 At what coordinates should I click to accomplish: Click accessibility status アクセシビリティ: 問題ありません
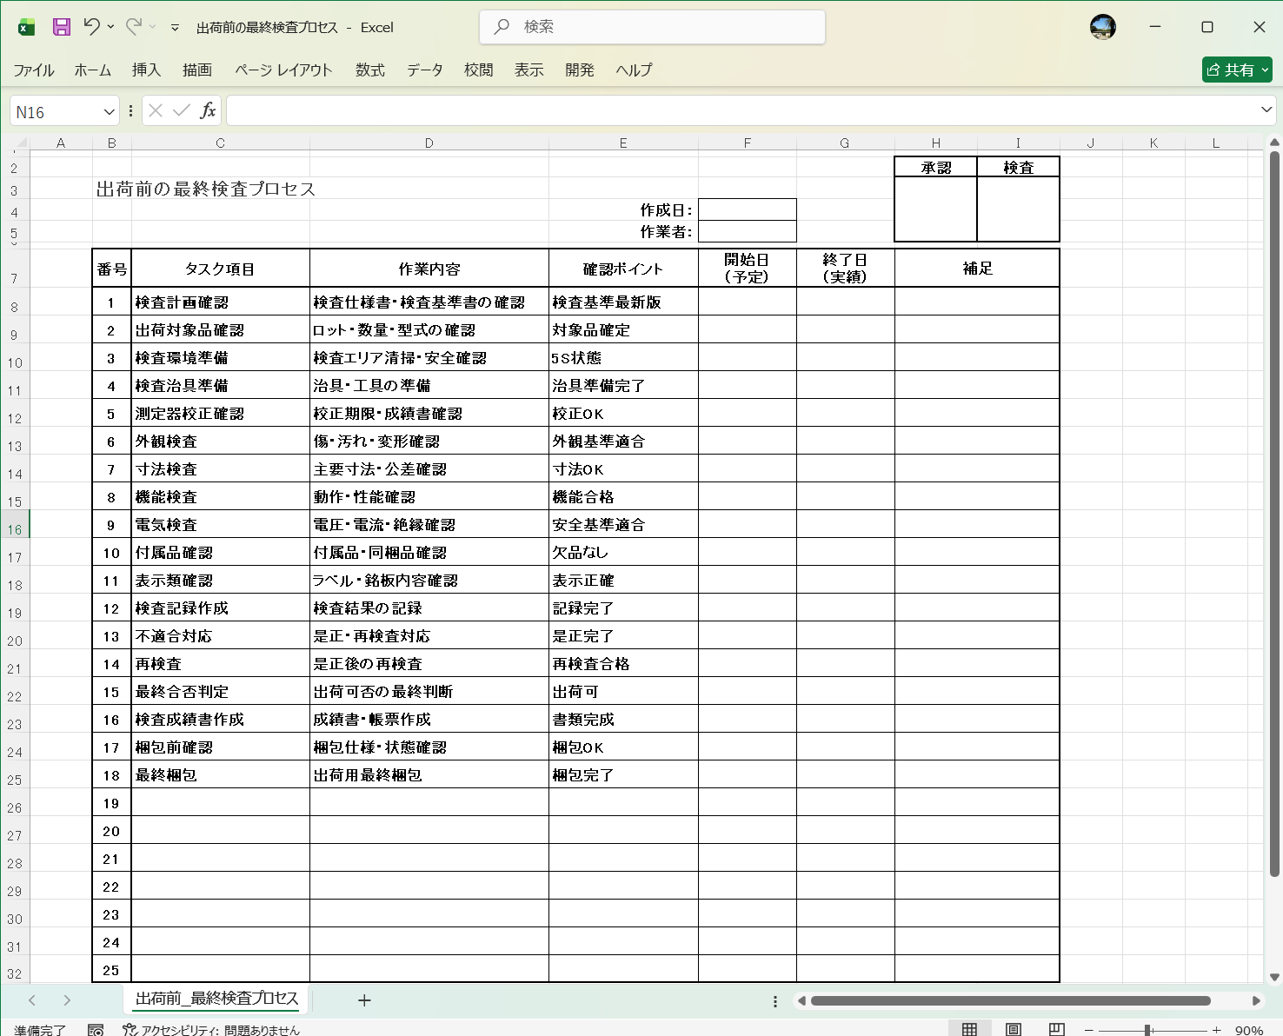pos(211,1030)
